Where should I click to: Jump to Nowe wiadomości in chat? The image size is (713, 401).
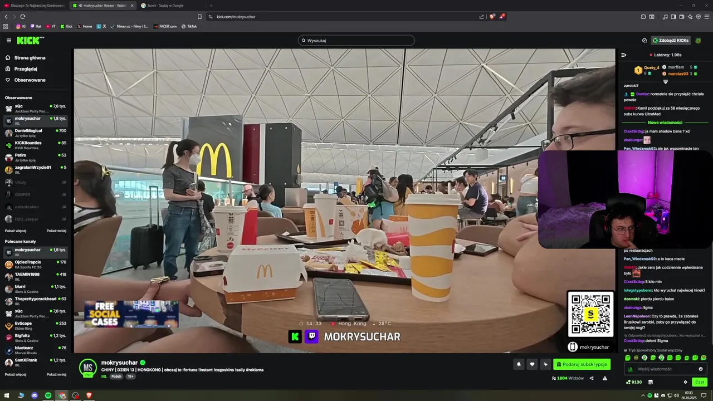(665, 123)
